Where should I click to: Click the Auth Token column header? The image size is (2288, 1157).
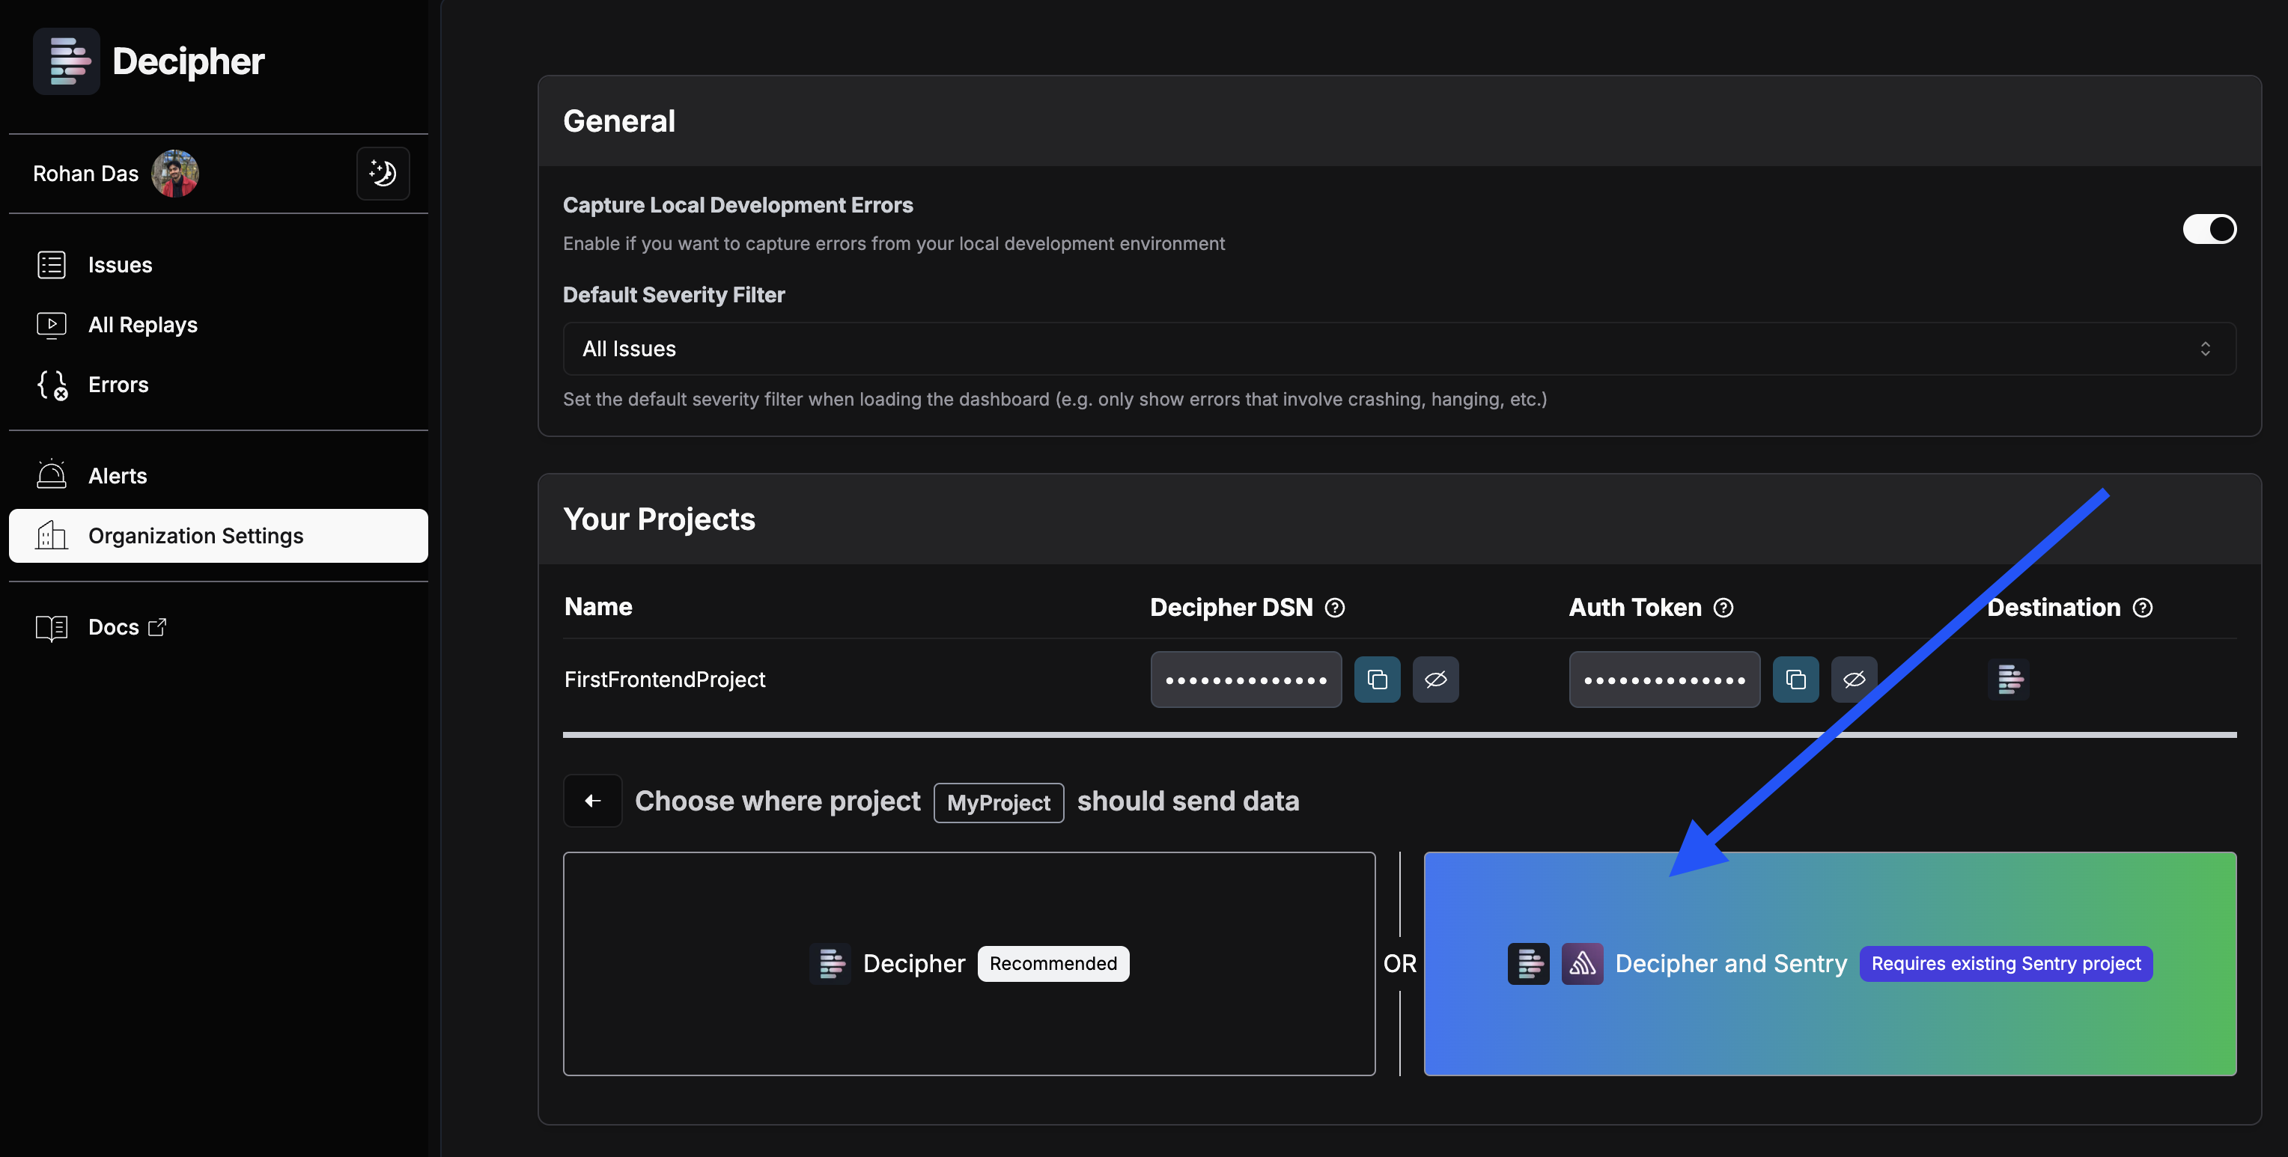(x=1635, y=608)
